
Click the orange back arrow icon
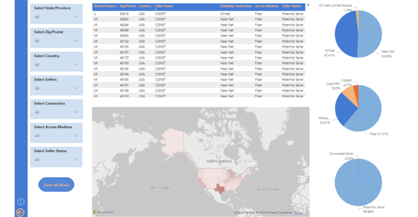tap(21, 212)
